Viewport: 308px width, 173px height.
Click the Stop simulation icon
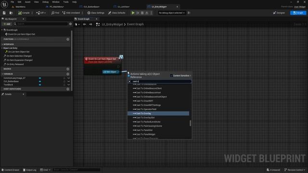point(142,13)
